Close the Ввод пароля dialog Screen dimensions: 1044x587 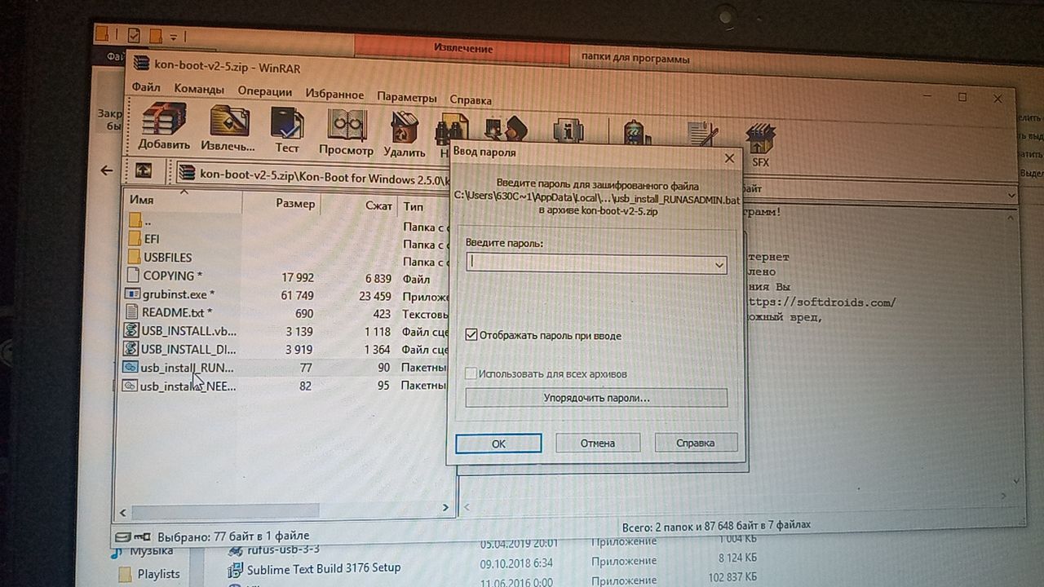click(729, 157)
